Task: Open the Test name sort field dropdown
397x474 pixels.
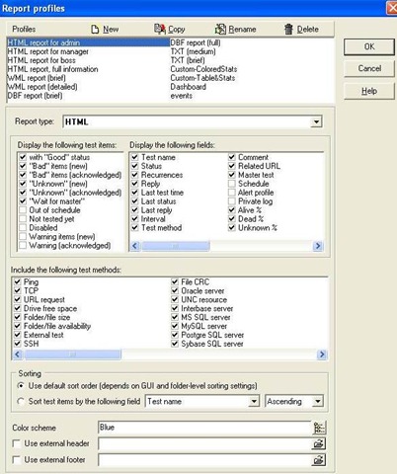Action: coord(254,401)
